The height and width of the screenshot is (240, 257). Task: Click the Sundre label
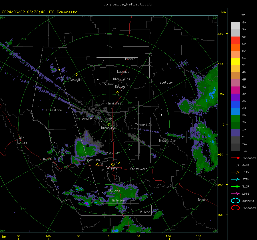click(x=87, y=118)
